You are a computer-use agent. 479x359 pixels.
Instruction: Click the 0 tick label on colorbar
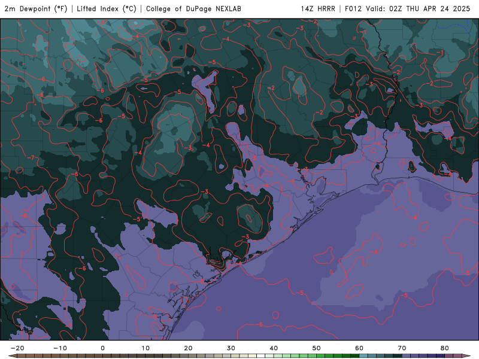(x=102, y=348)
